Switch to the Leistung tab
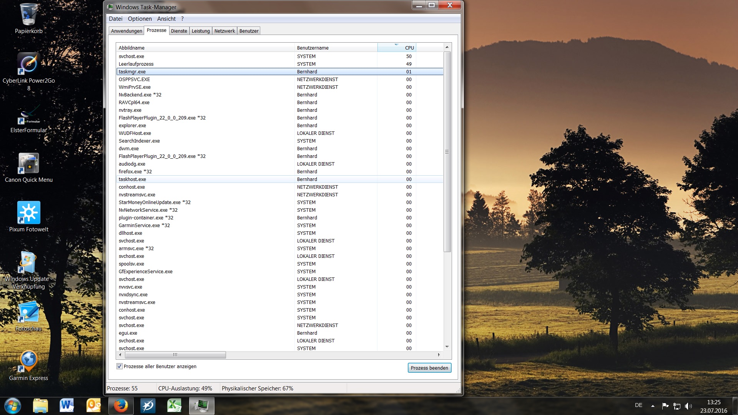This screenshot has height=415, width=738. point(201,31)
